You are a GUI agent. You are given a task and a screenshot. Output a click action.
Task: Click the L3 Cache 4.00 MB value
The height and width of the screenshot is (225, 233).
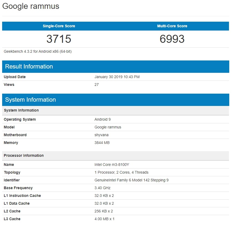(104, 219)
